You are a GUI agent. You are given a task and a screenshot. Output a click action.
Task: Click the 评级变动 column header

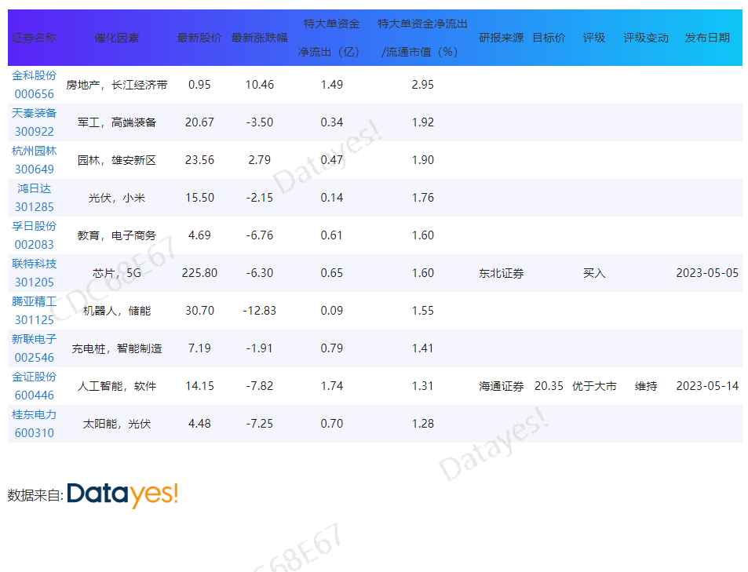(x=646, y=38)
